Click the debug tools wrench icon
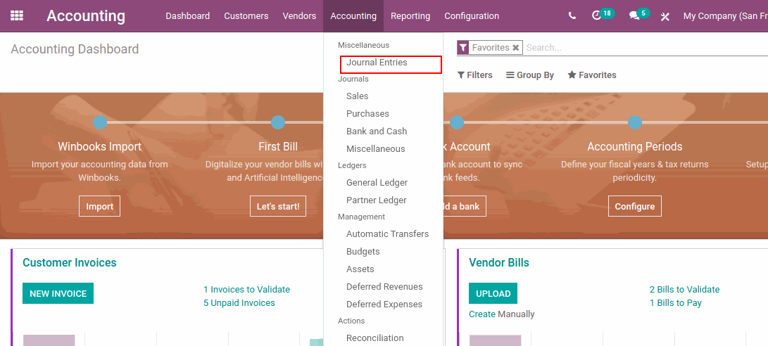 665,16
